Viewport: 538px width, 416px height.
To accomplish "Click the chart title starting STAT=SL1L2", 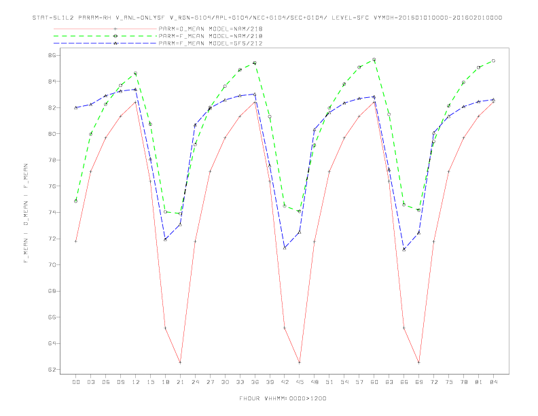I will pos(267,18).
